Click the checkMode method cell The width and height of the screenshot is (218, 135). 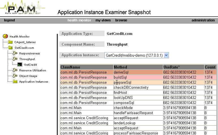click(138, 108)
